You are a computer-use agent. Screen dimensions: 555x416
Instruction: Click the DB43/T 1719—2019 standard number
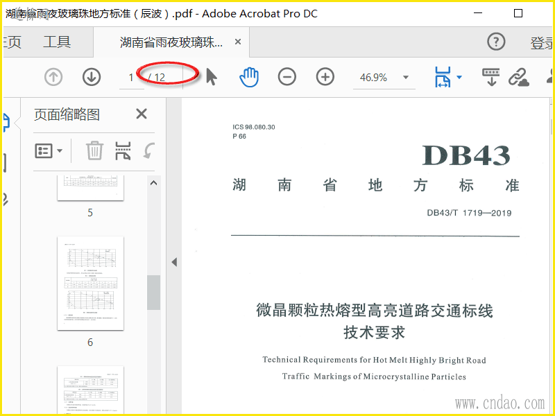pos(469,213)
